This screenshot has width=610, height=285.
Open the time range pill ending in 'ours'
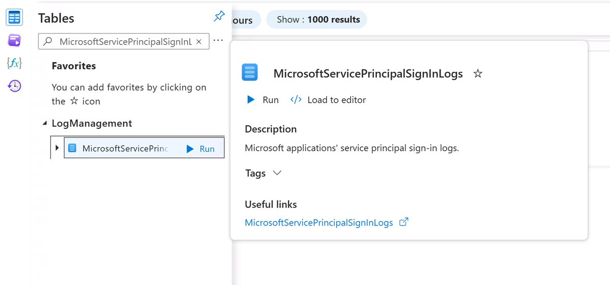(246, 19)
